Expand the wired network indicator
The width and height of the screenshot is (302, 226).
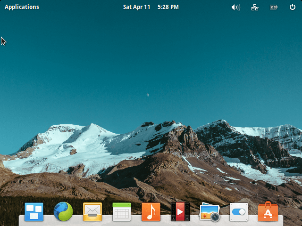pos(255,7)
